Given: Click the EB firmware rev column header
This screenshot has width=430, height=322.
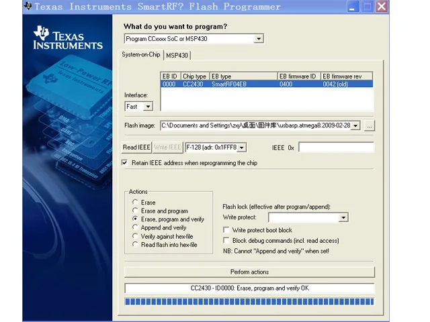Looking at the screenshot, I should 347,76.
